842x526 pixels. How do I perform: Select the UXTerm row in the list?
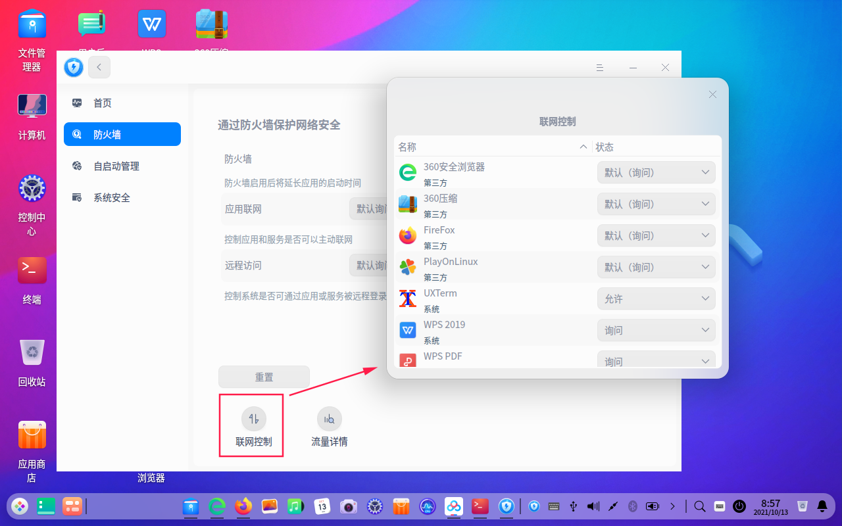[558, 299]
